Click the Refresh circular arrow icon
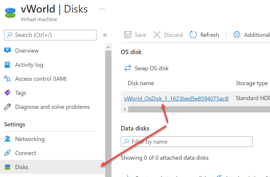The height and width of the screenshot is (177, 270). click(x=193, y=35)
